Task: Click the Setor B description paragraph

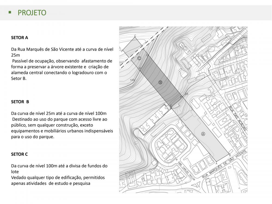Action: pyautogui.click(x=62, y=125)
